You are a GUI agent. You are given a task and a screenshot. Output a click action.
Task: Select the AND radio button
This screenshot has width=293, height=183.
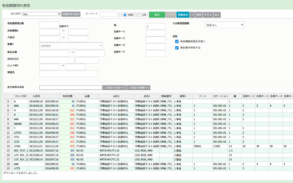[125, 15]
